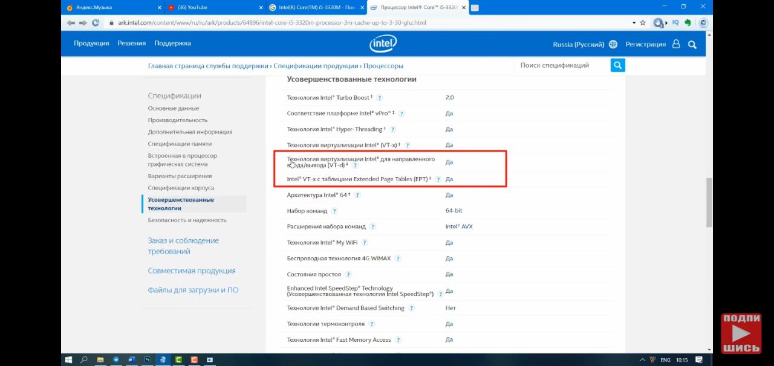Close the Яндекс.Музыка tab
This screenshot has height=366, width=774.
pyautogui.click(x=160, y=7)
